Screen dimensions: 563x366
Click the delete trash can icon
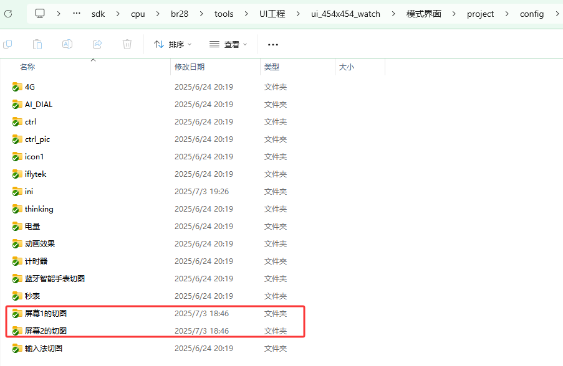pyautogui.click(x=127, y=44)
